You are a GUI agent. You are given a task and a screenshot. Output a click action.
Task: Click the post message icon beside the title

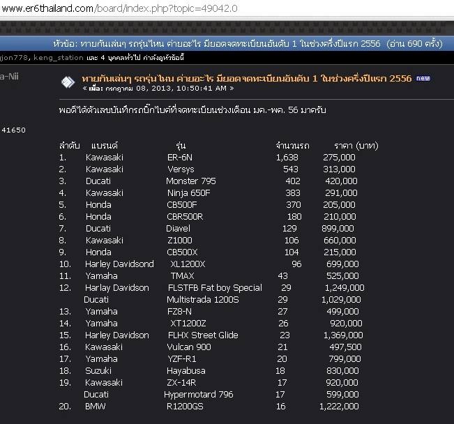(x=68, y=82)
